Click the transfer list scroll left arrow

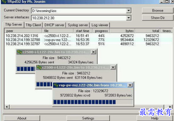point(7,107)
